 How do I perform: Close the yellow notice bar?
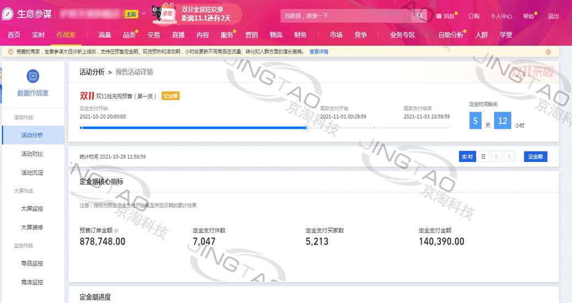[x=548, y=52]
